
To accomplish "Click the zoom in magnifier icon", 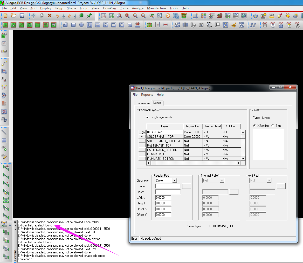I will [x=135, y=16].
